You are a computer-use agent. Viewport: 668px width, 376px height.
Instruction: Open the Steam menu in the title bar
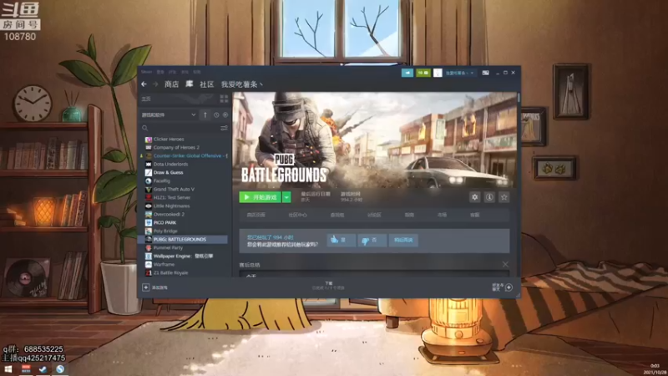coord(147,72)
